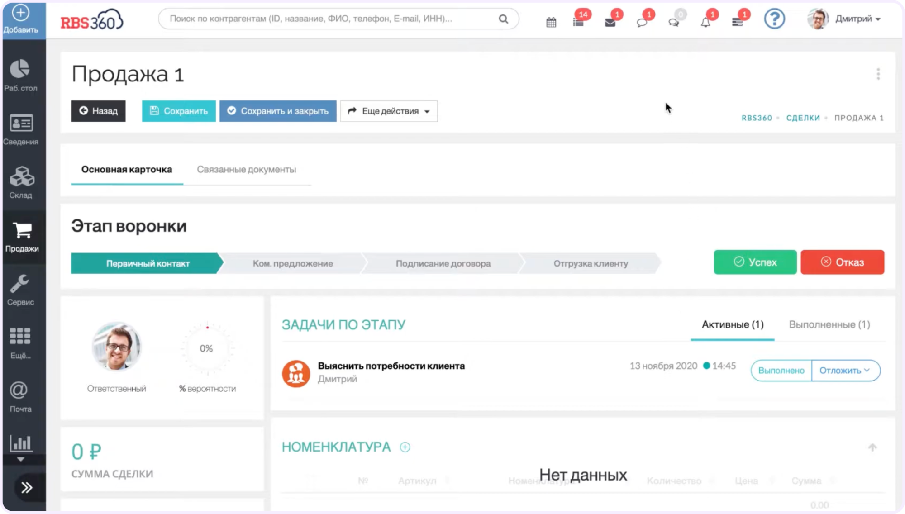905x514 pixels.
Task: Open Сервис wrench section
Action: click(20, 290)
